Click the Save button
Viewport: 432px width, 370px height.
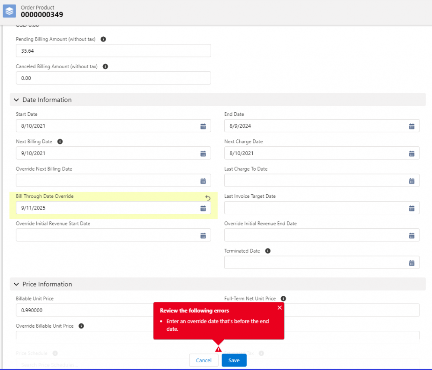click(x=234, y=361)
